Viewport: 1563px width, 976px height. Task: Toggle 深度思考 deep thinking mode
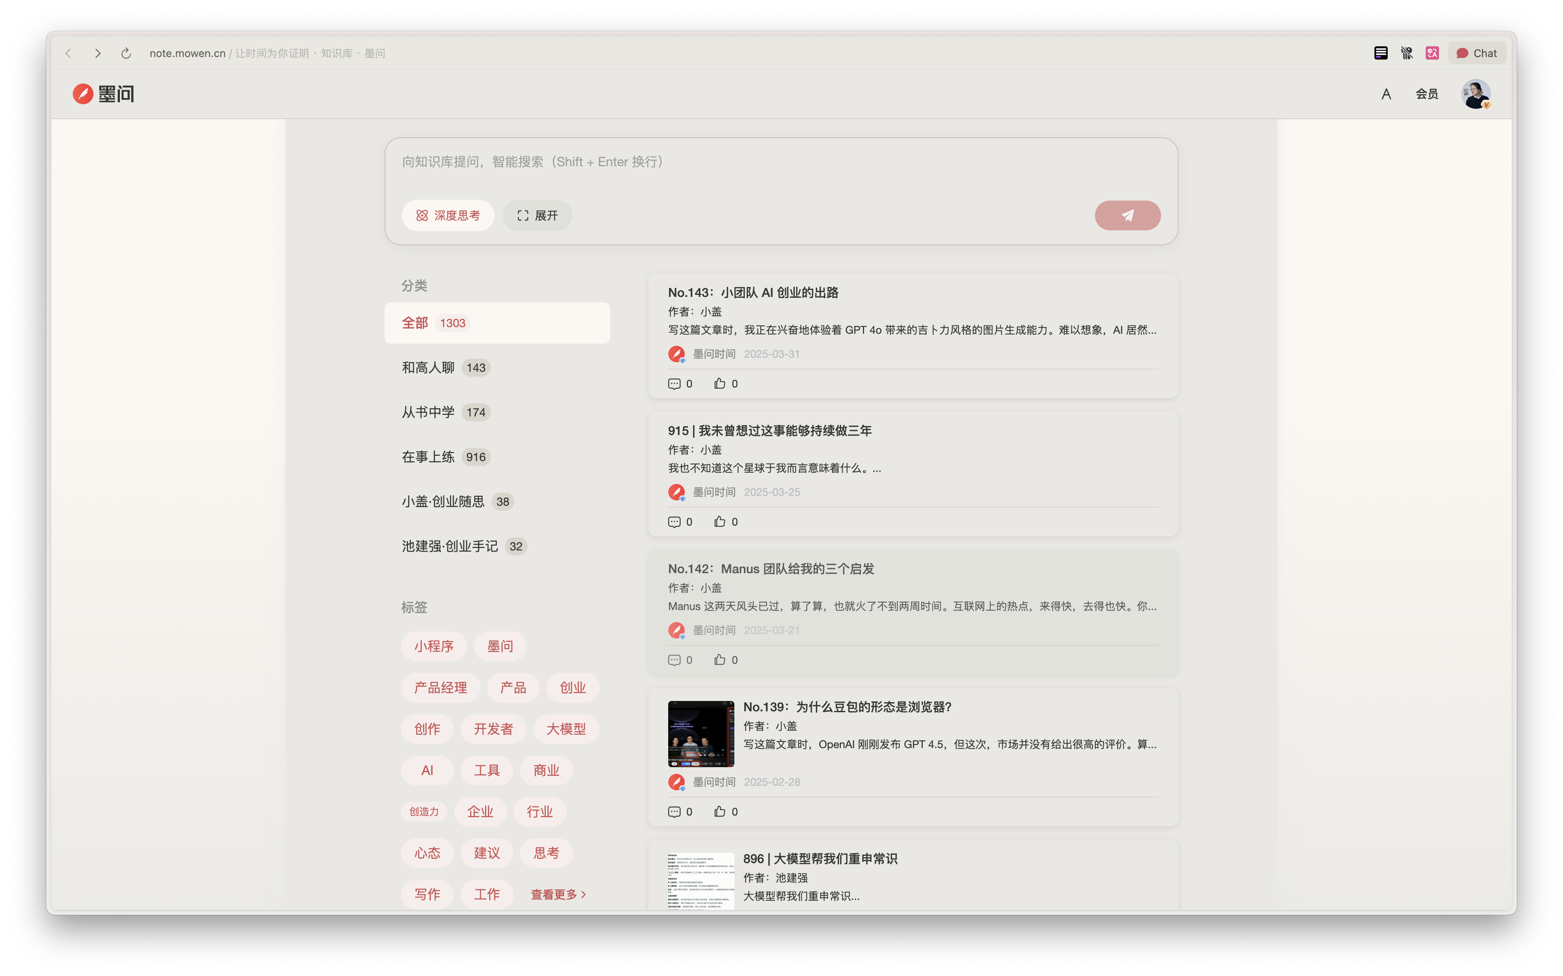point(448,215)
